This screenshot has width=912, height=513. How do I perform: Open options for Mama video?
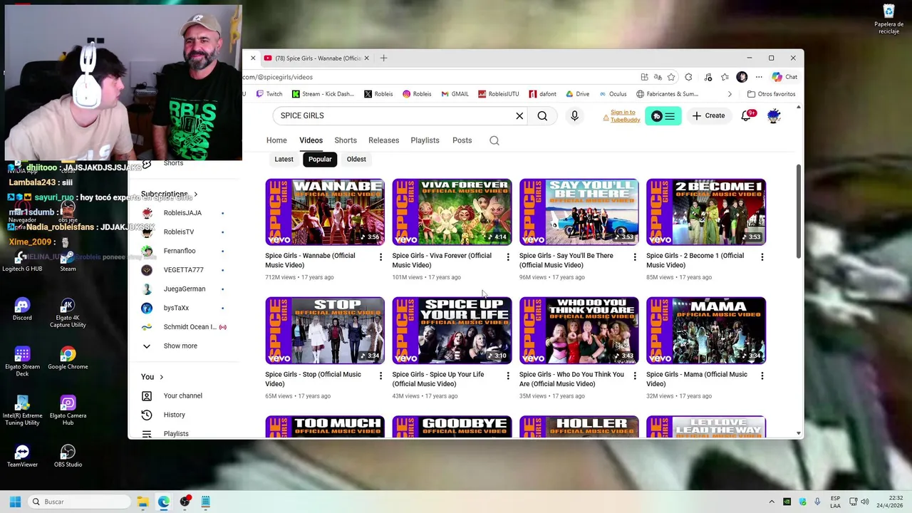click(x=762, y=375)
